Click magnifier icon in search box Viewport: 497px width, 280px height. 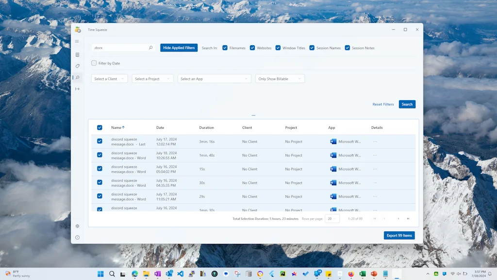tap(150, 48)
